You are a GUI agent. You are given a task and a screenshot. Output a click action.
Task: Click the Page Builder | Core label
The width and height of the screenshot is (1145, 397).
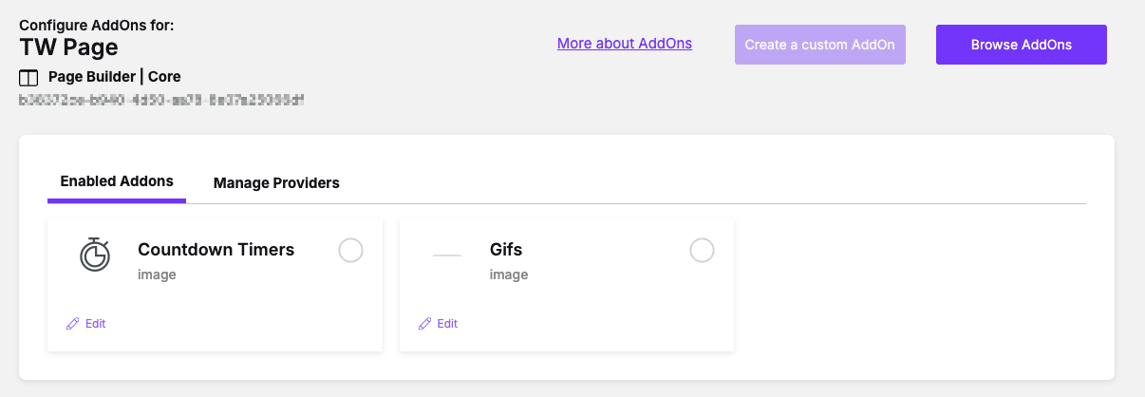114,77
